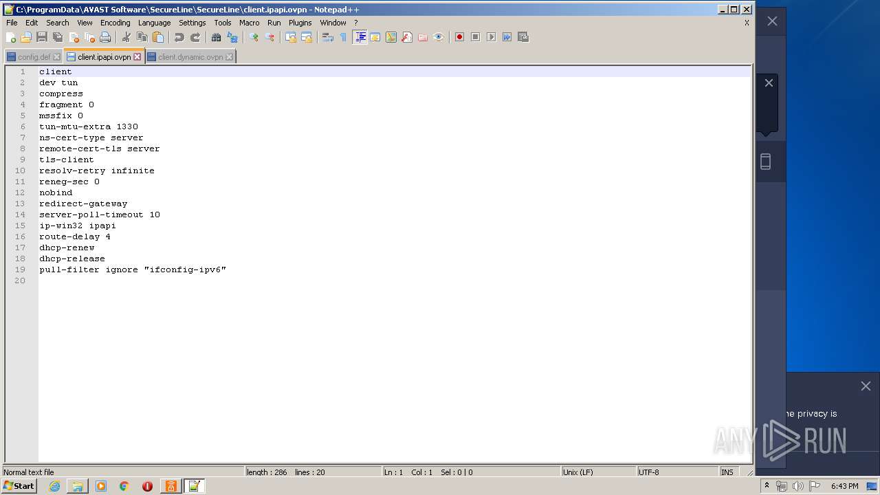Click the Windows Start button
880x495 pixels.
click(x=19, y=486)
